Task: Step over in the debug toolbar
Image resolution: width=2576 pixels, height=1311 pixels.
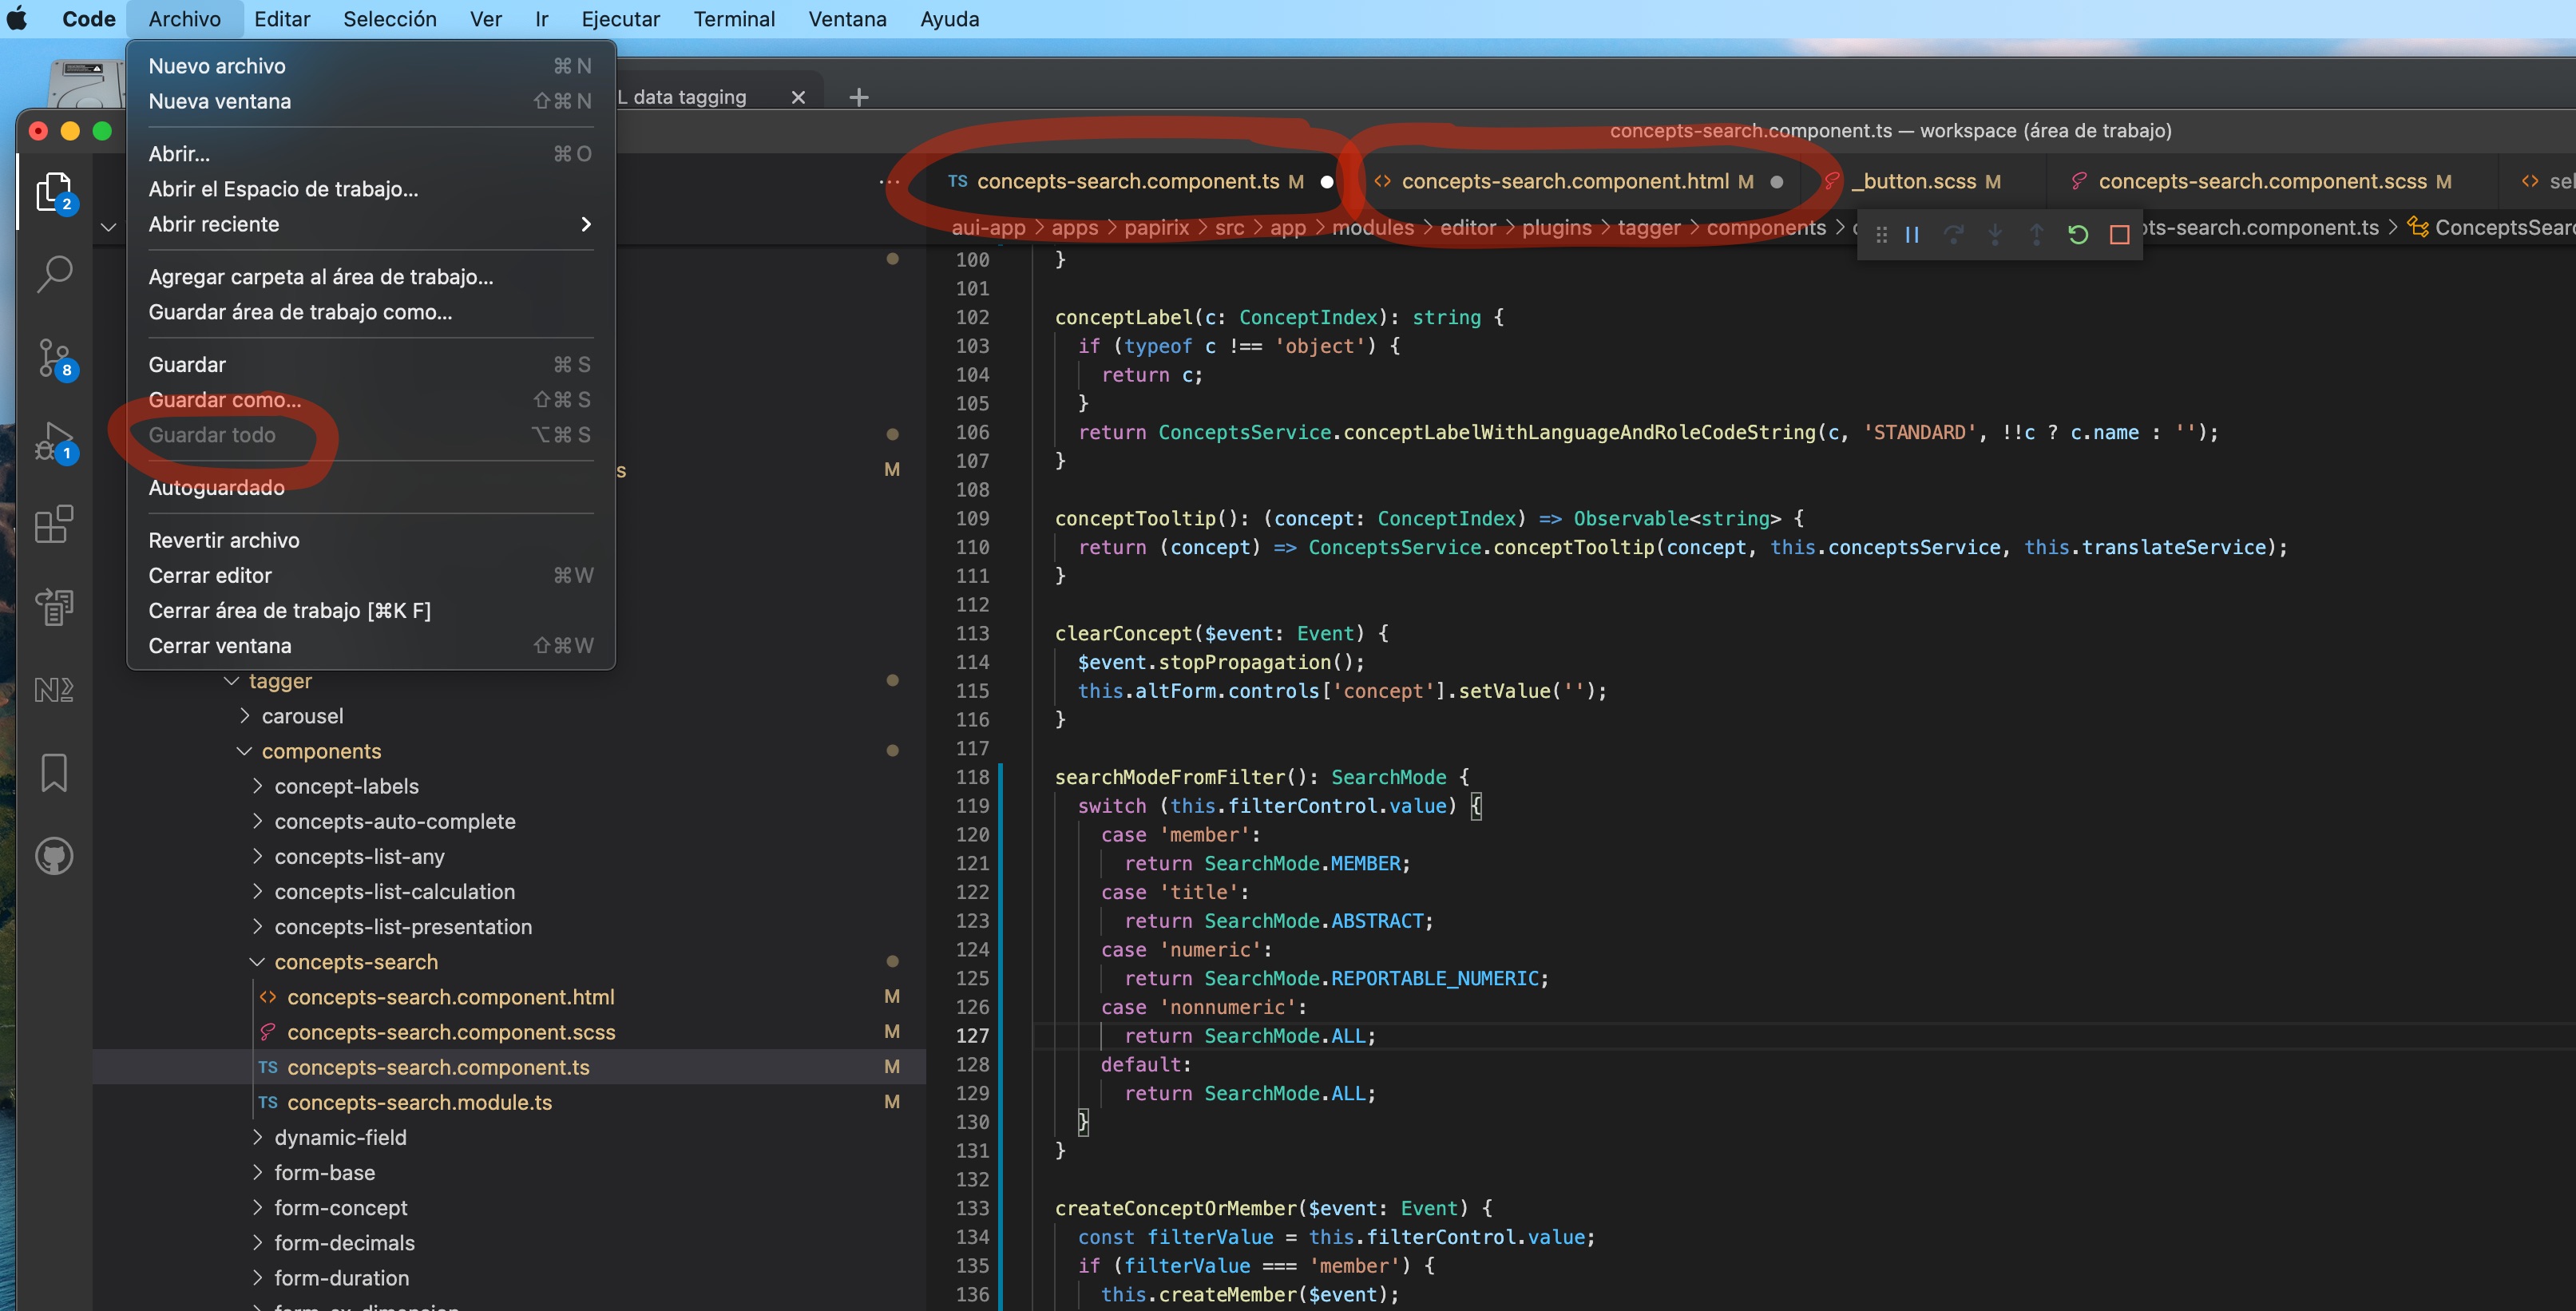Action: [1954, 234]
